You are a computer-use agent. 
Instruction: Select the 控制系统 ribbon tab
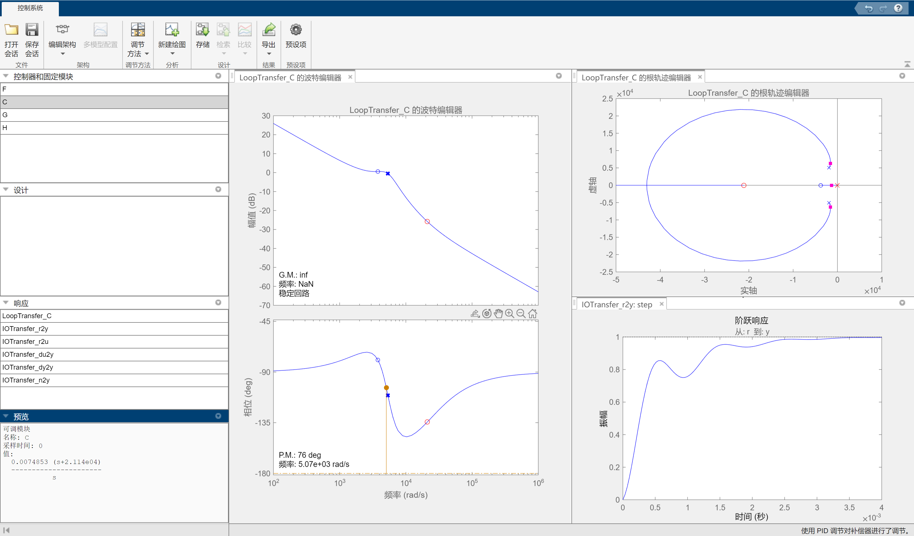coord(30,8)
